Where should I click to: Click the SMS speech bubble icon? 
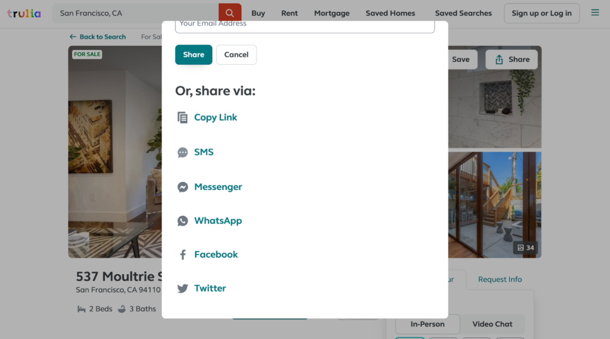pos(182,152)
